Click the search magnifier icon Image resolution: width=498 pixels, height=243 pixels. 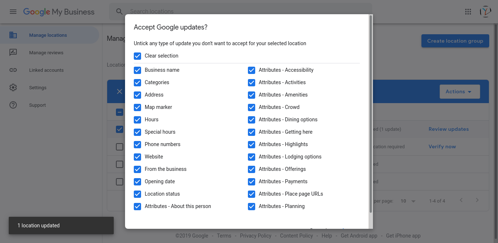click(120, 12)
